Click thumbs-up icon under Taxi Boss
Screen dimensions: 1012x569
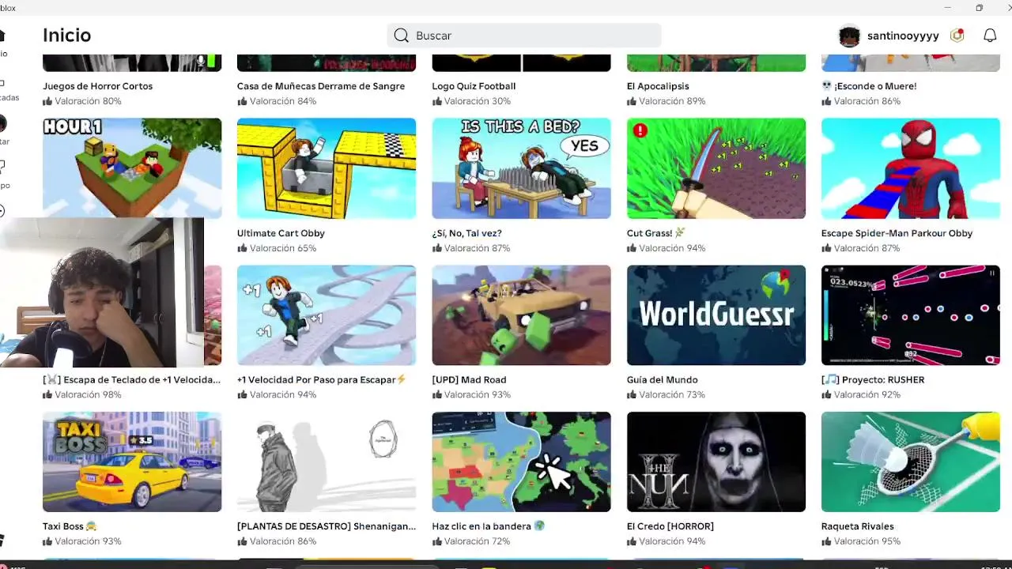[x=47, y=541]
